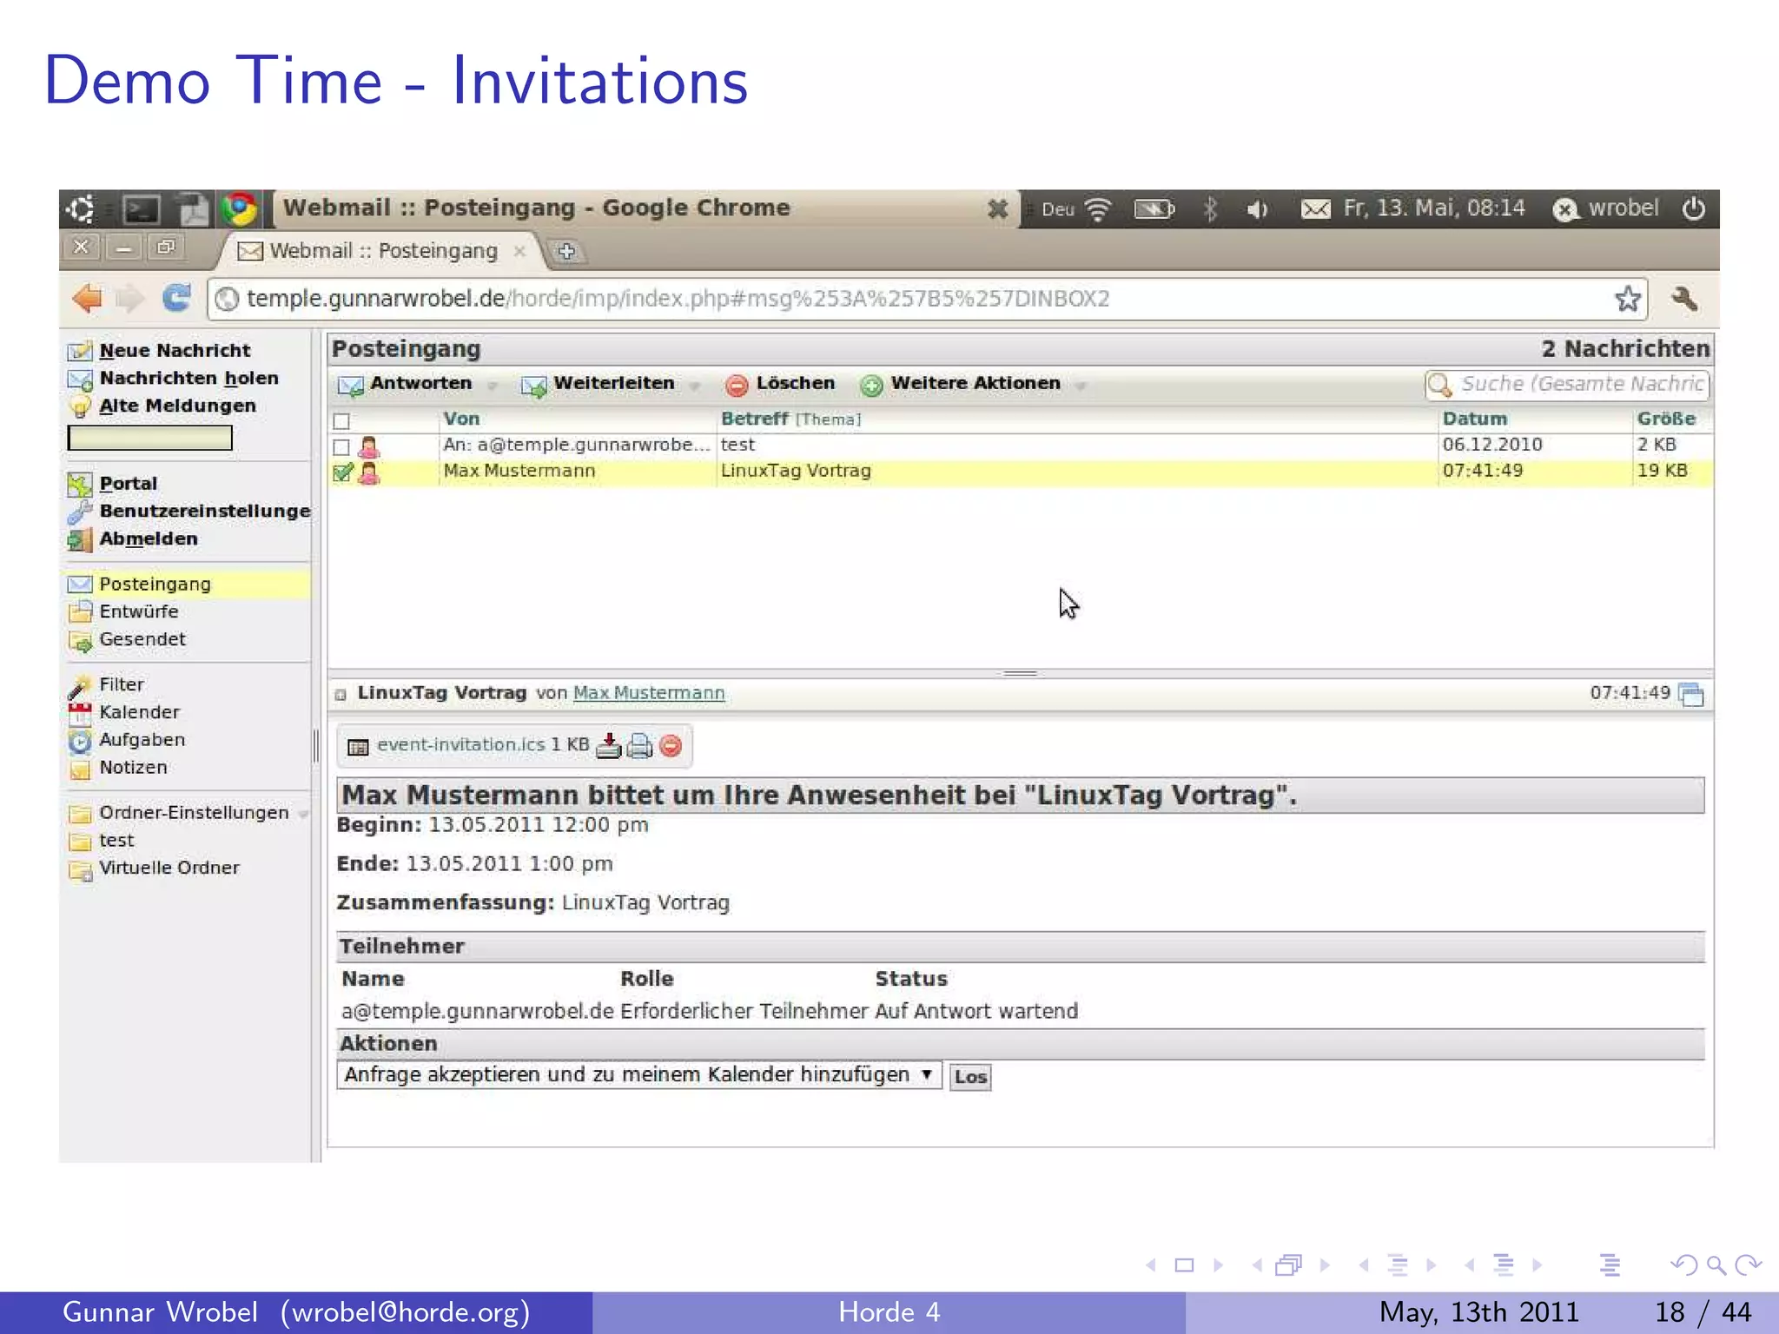The height and width of the screenshot is (1334, 1779).
Task: Click sender link Max Mustermann
Action: pos(649,693)
